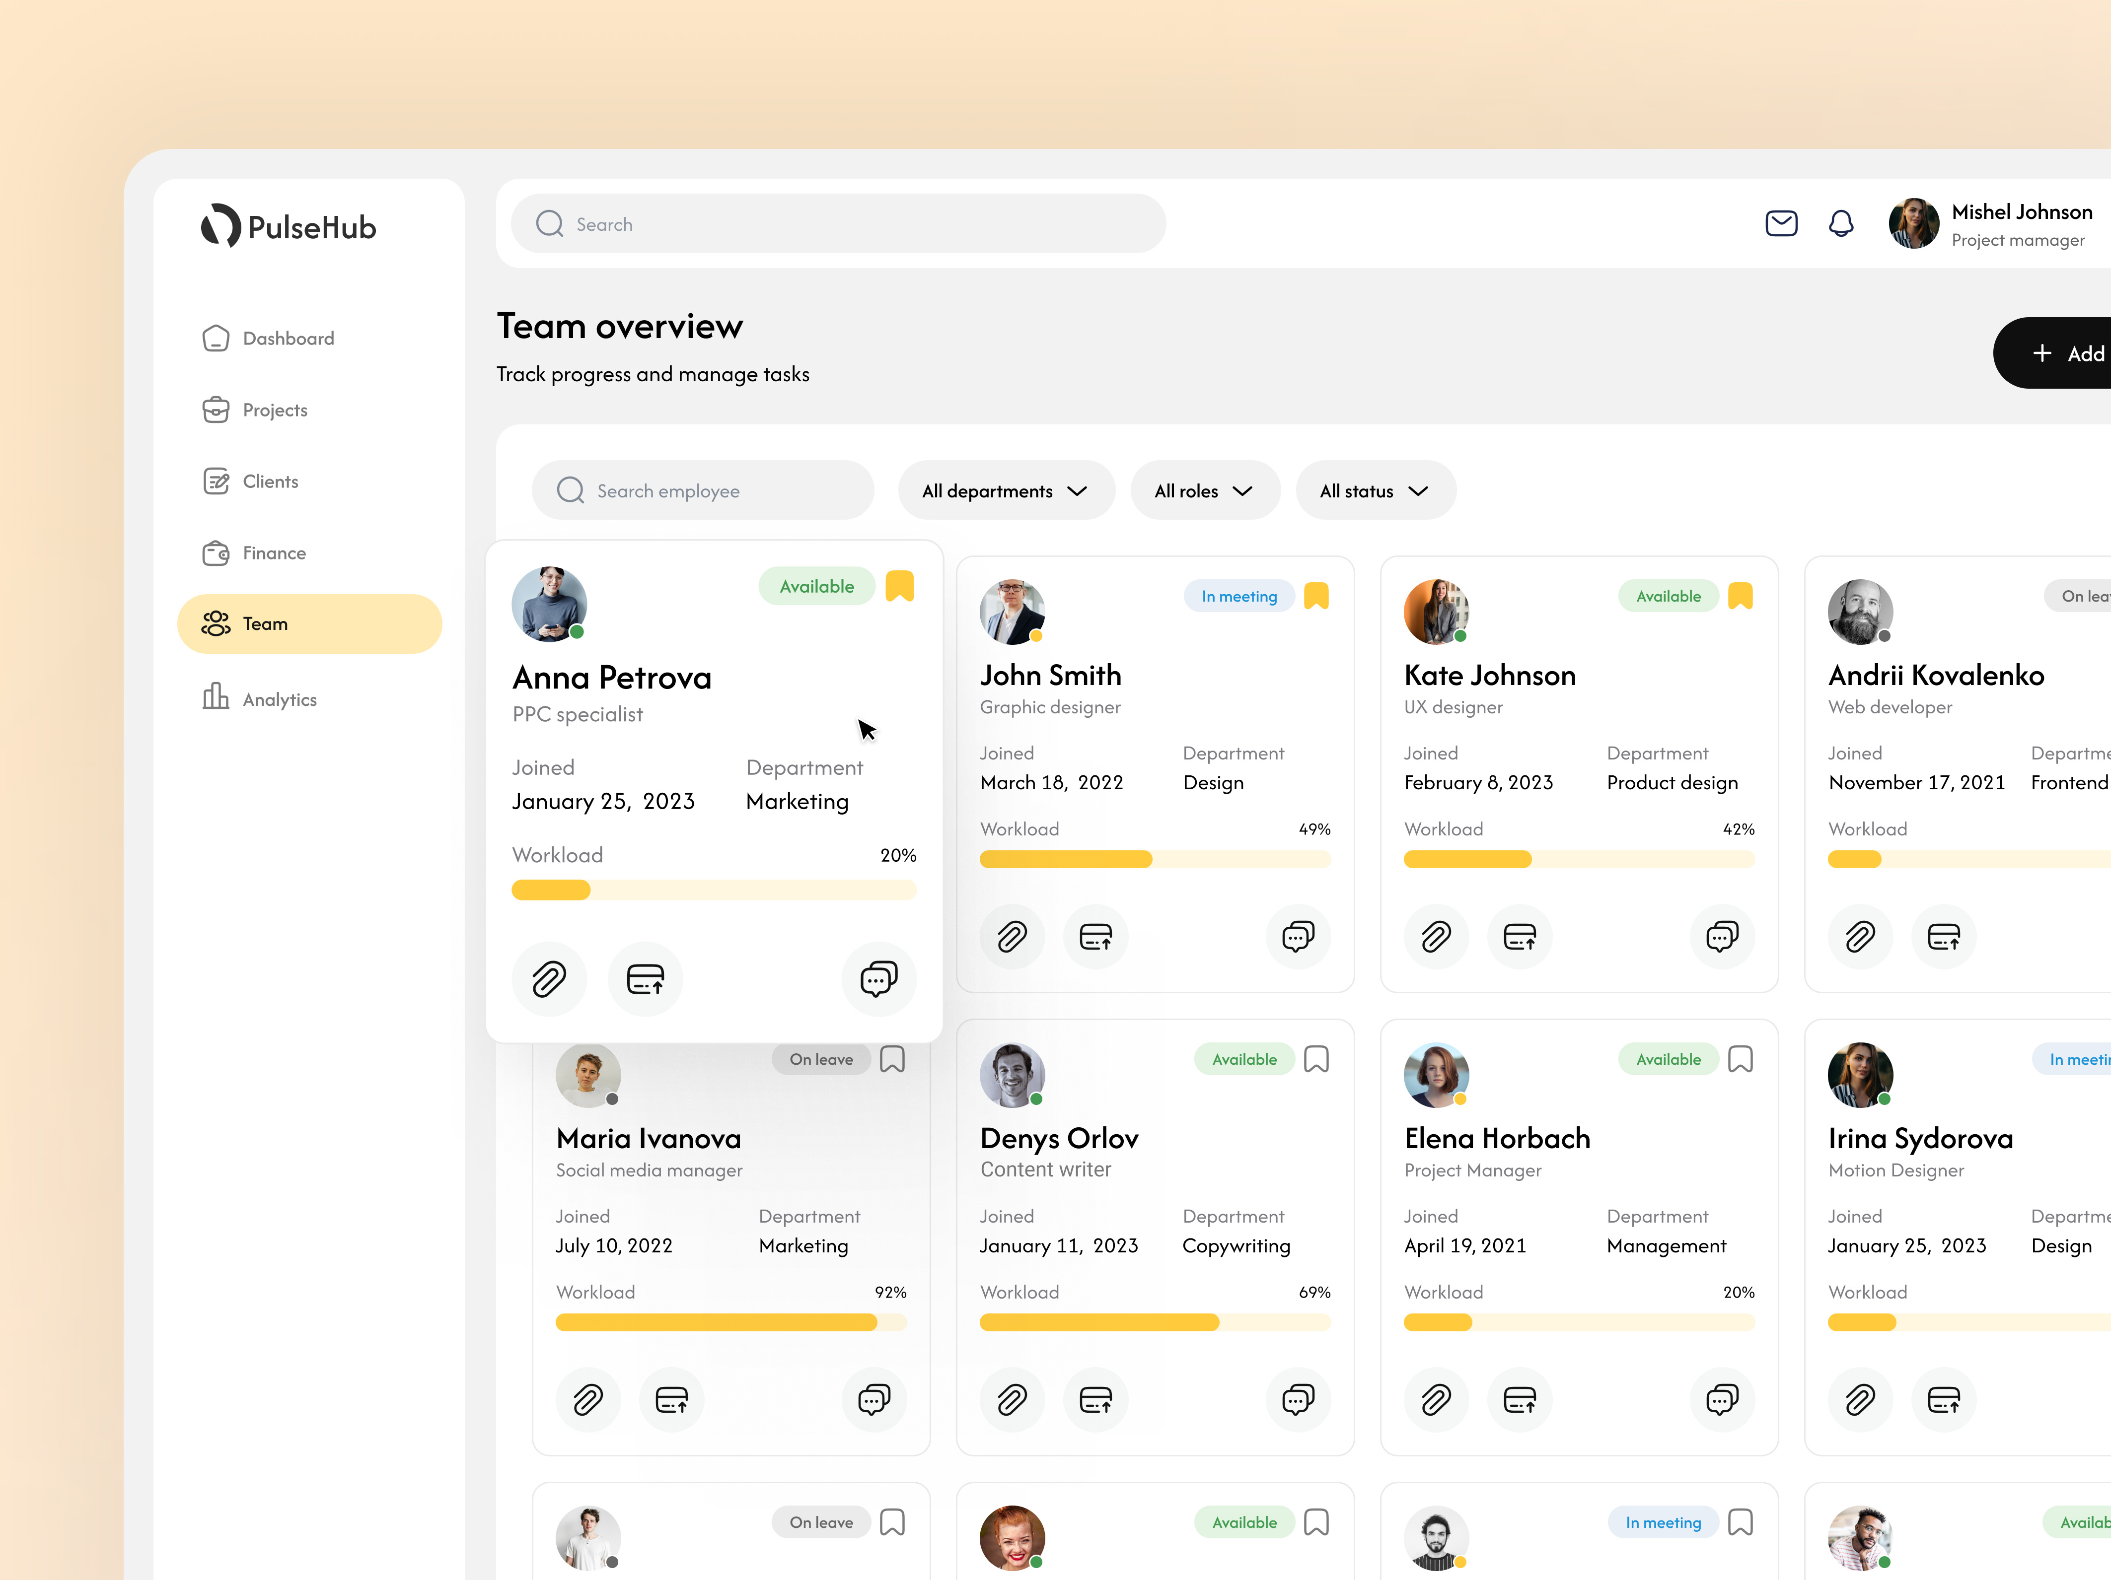Select the Projects icon in the sidebar

click(217, 410)
